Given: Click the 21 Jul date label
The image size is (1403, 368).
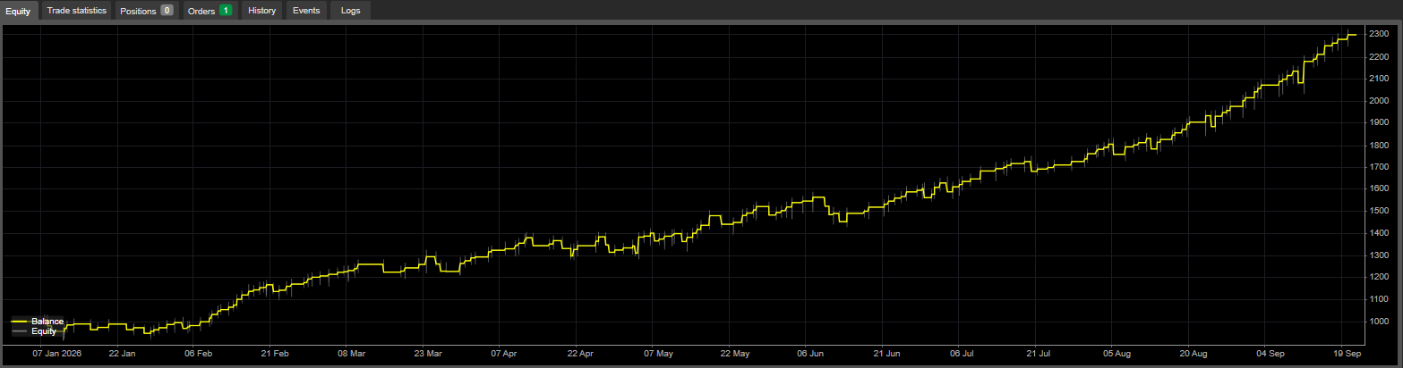Looking at the screenshot, I should (x=1040, y=353).
